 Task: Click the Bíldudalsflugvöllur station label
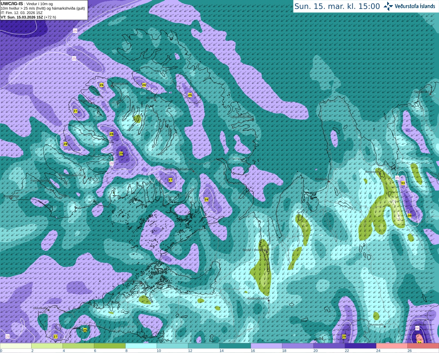[72, 175]
